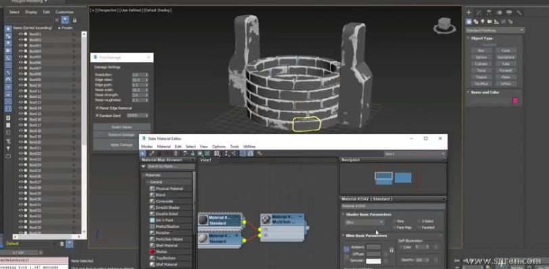Collapse the Object Type rollout
The height and width of the screenshot is (269, 549).
click(482, 38)
